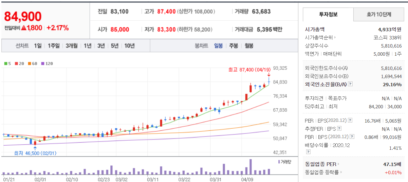
Task: Select 월봉 monthly candlestick chart
Action: click(x=249, y=46)
